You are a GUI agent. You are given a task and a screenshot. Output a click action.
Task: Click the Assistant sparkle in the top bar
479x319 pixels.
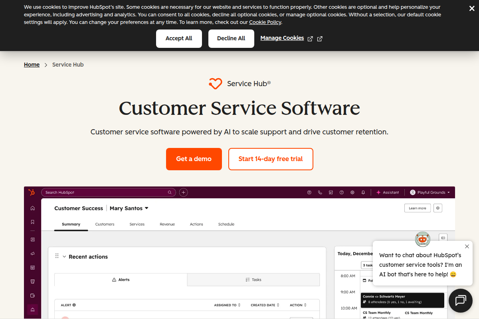(x=378, y=192)
